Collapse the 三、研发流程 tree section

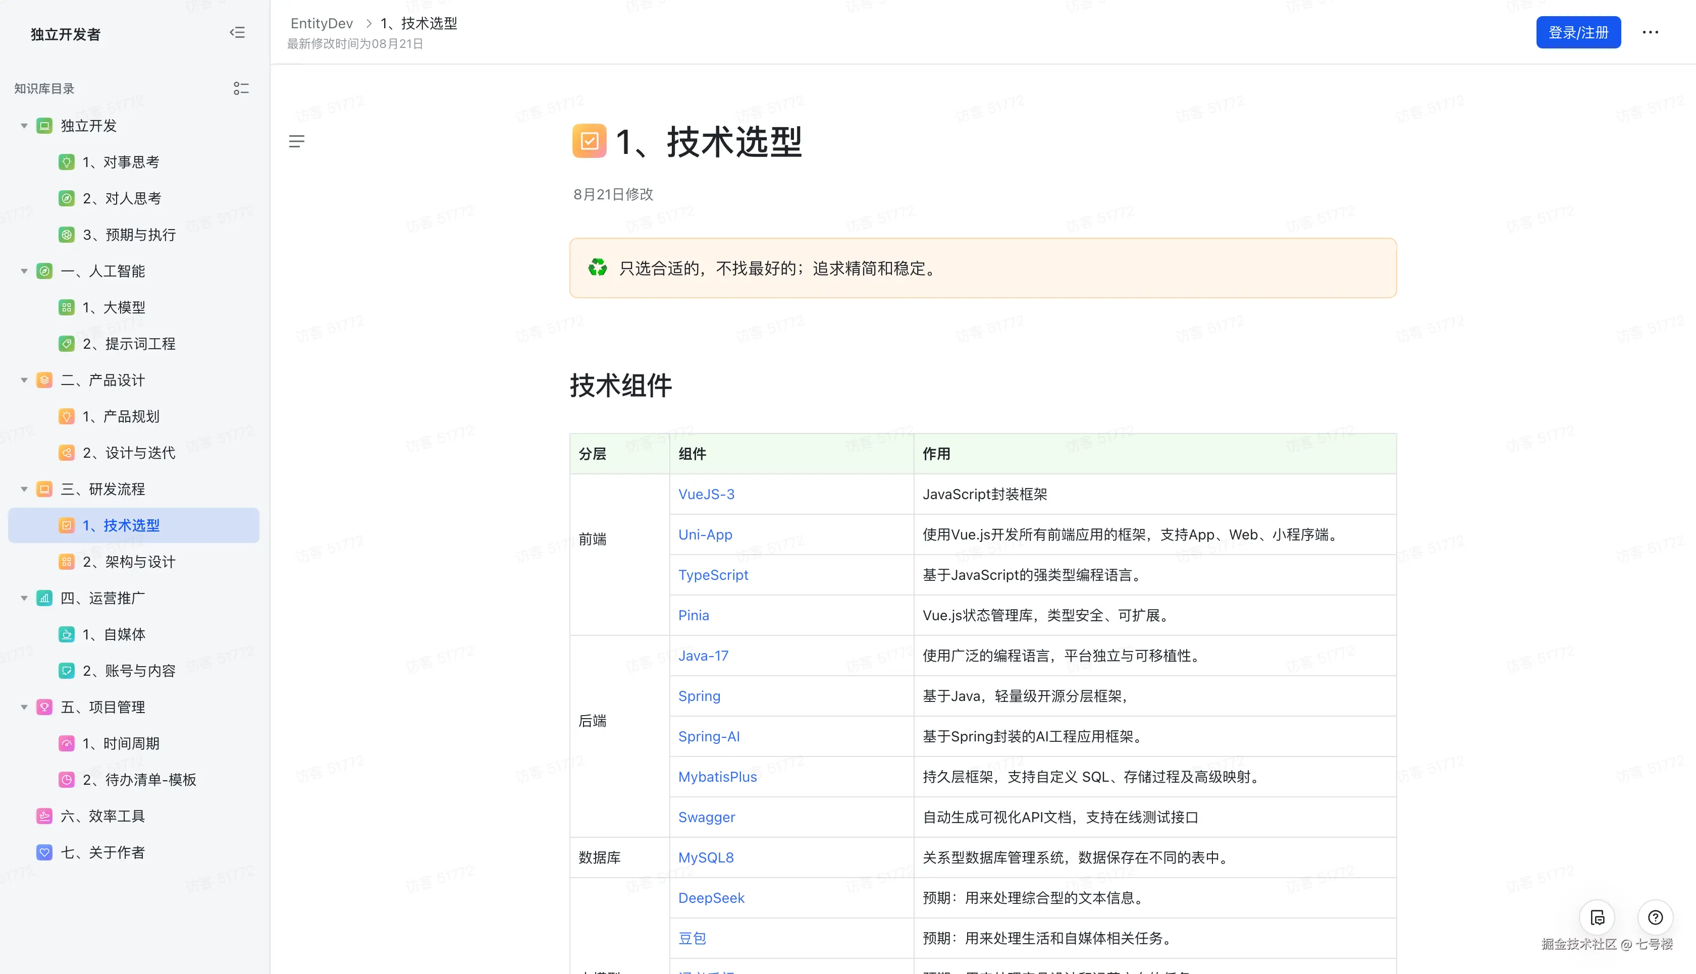coord(24,489)
